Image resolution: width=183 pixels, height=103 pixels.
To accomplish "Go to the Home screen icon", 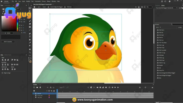I will coord(2,1).
